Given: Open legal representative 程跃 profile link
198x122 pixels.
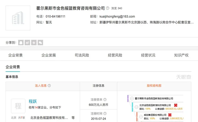Looking at the screenshot, I should point(33,101).
